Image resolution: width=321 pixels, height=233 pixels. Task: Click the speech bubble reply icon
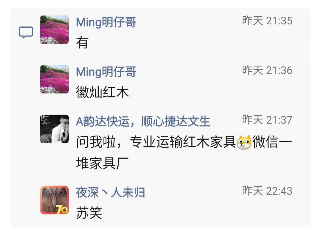point(26,32)
